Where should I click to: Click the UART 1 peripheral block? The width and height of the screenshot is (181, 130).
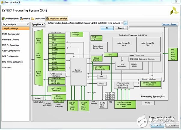tap(55, 53)
